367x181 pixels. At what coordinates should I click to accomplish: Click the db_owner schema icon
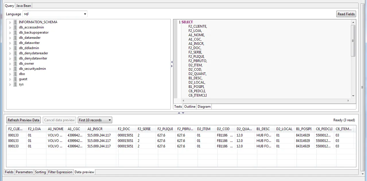tap(15, 63)
